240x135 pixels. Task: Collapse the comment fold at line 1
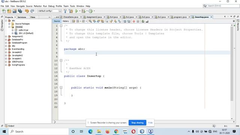coord(61,25)
